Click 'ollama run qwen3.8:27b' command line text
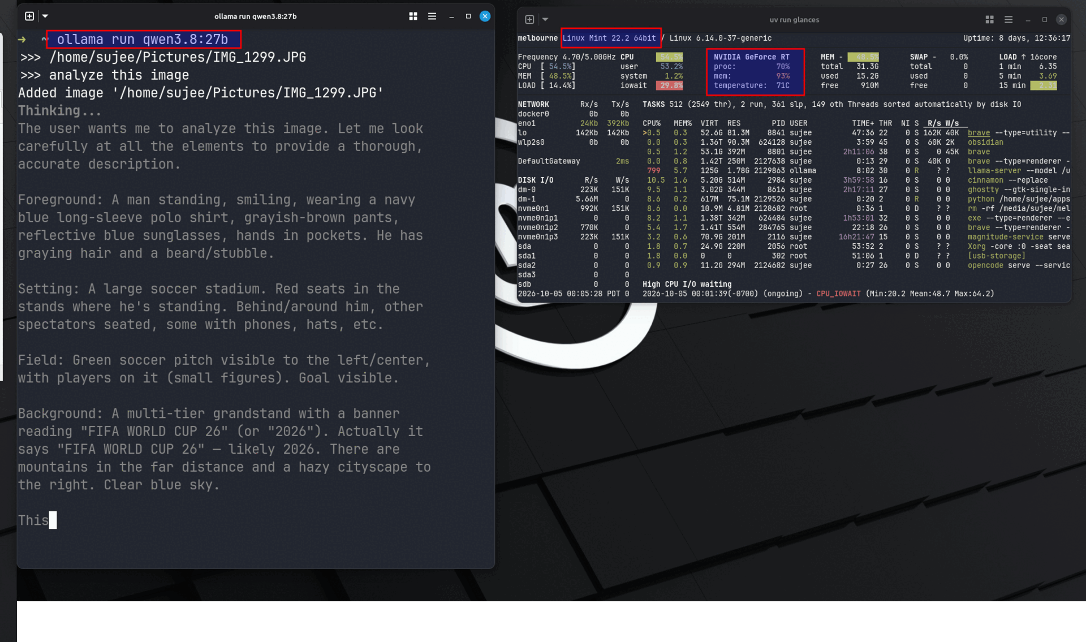This screenshot has width=1086, height=642. coord(143,40)
